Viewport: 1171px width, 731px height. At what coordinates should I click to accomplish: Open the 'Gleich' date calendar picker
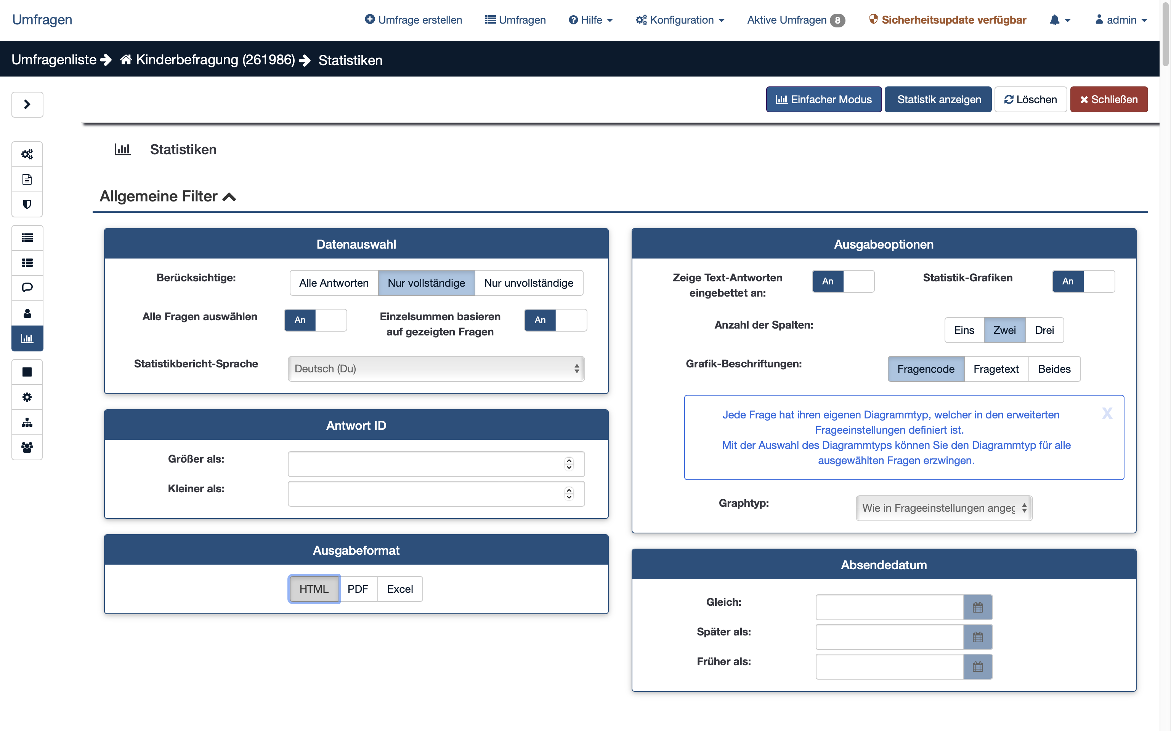click(x=977, y=607)
